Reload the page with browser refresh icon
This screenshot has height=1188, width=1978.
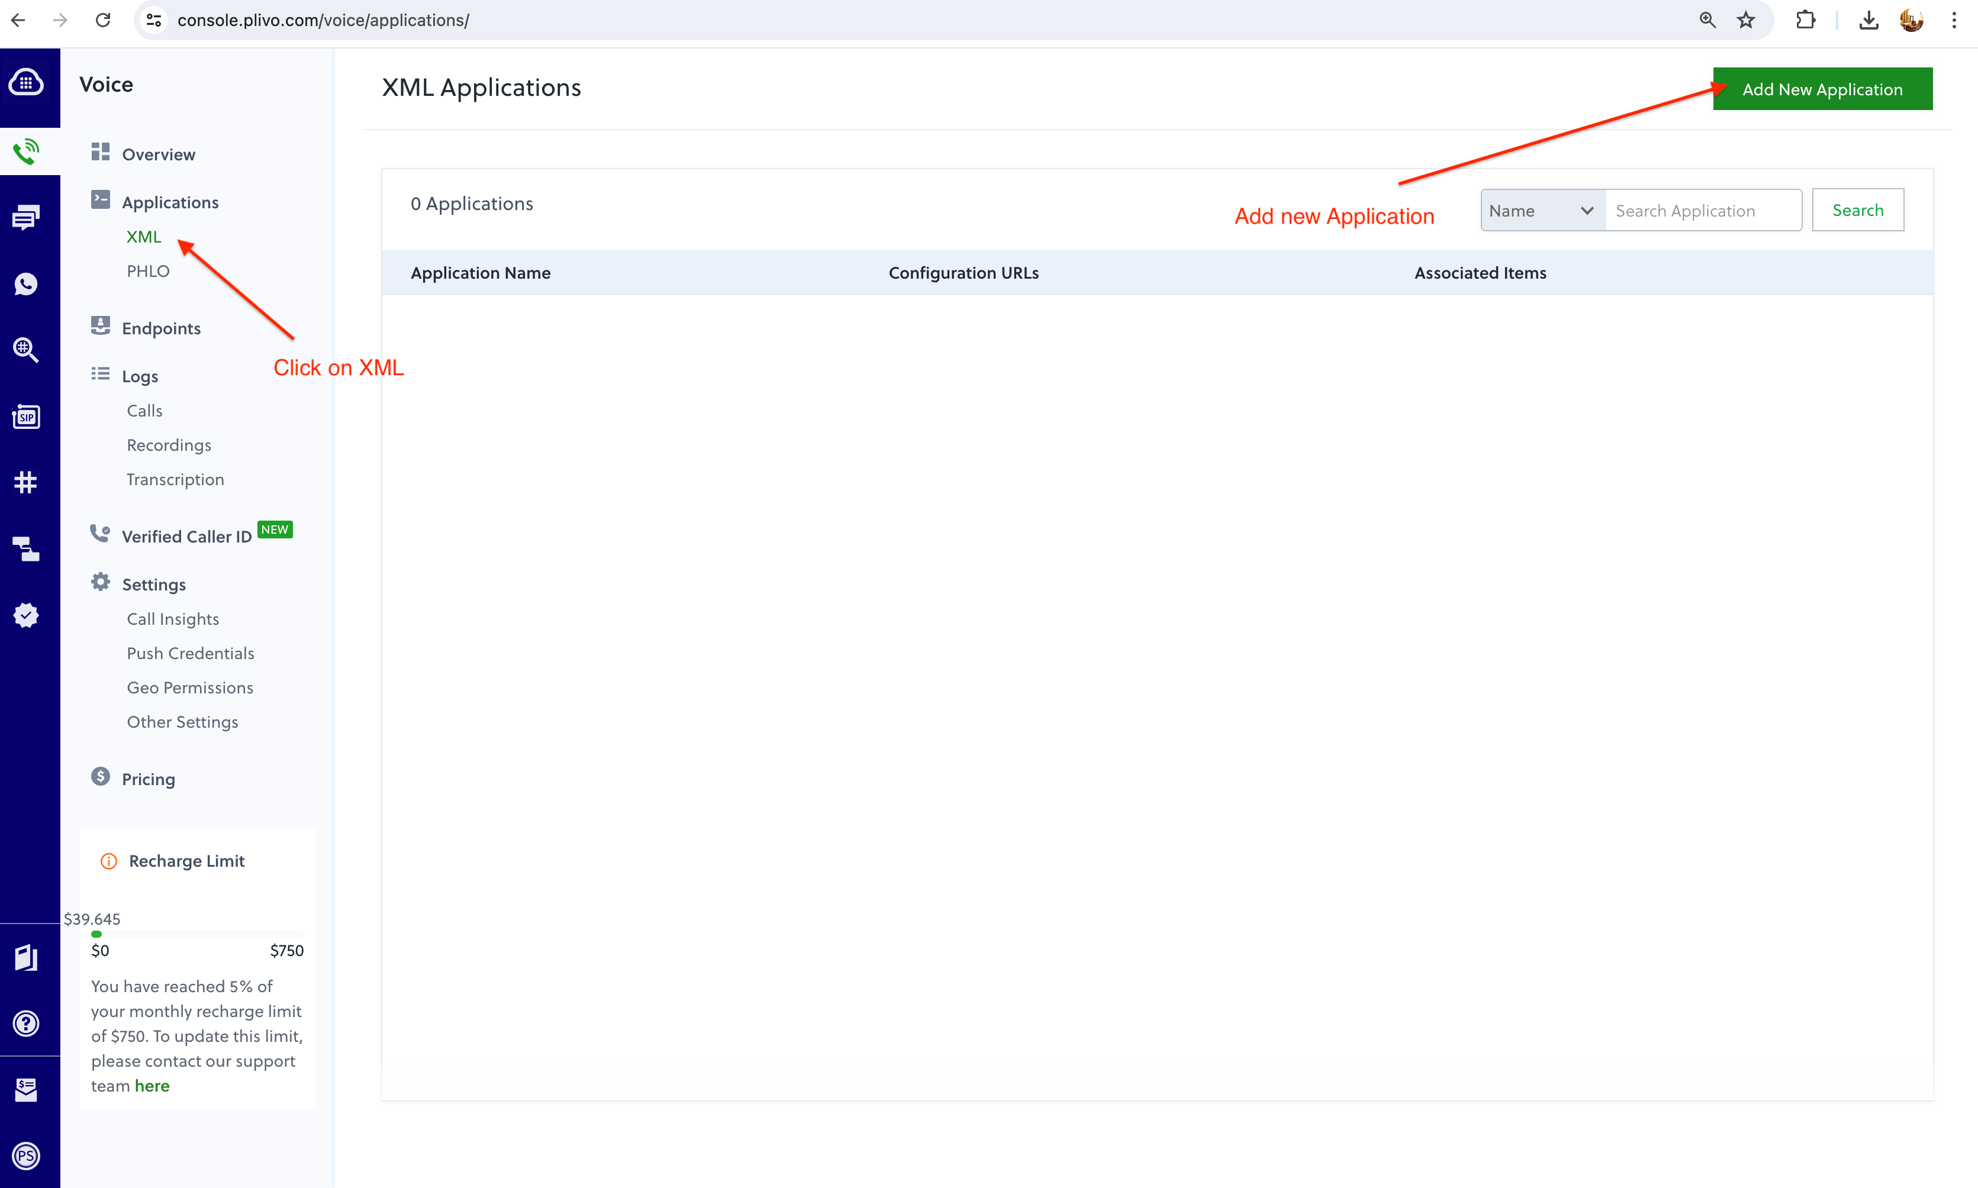pos(102,20)
